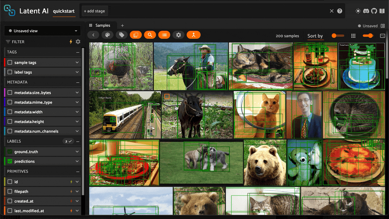Viewport: 389px width, 219px height.
Task: Open the GitHub repository icon
Action: (x=374, y=11)
